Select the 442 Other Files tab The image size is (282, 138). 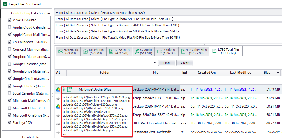point(194,52)
